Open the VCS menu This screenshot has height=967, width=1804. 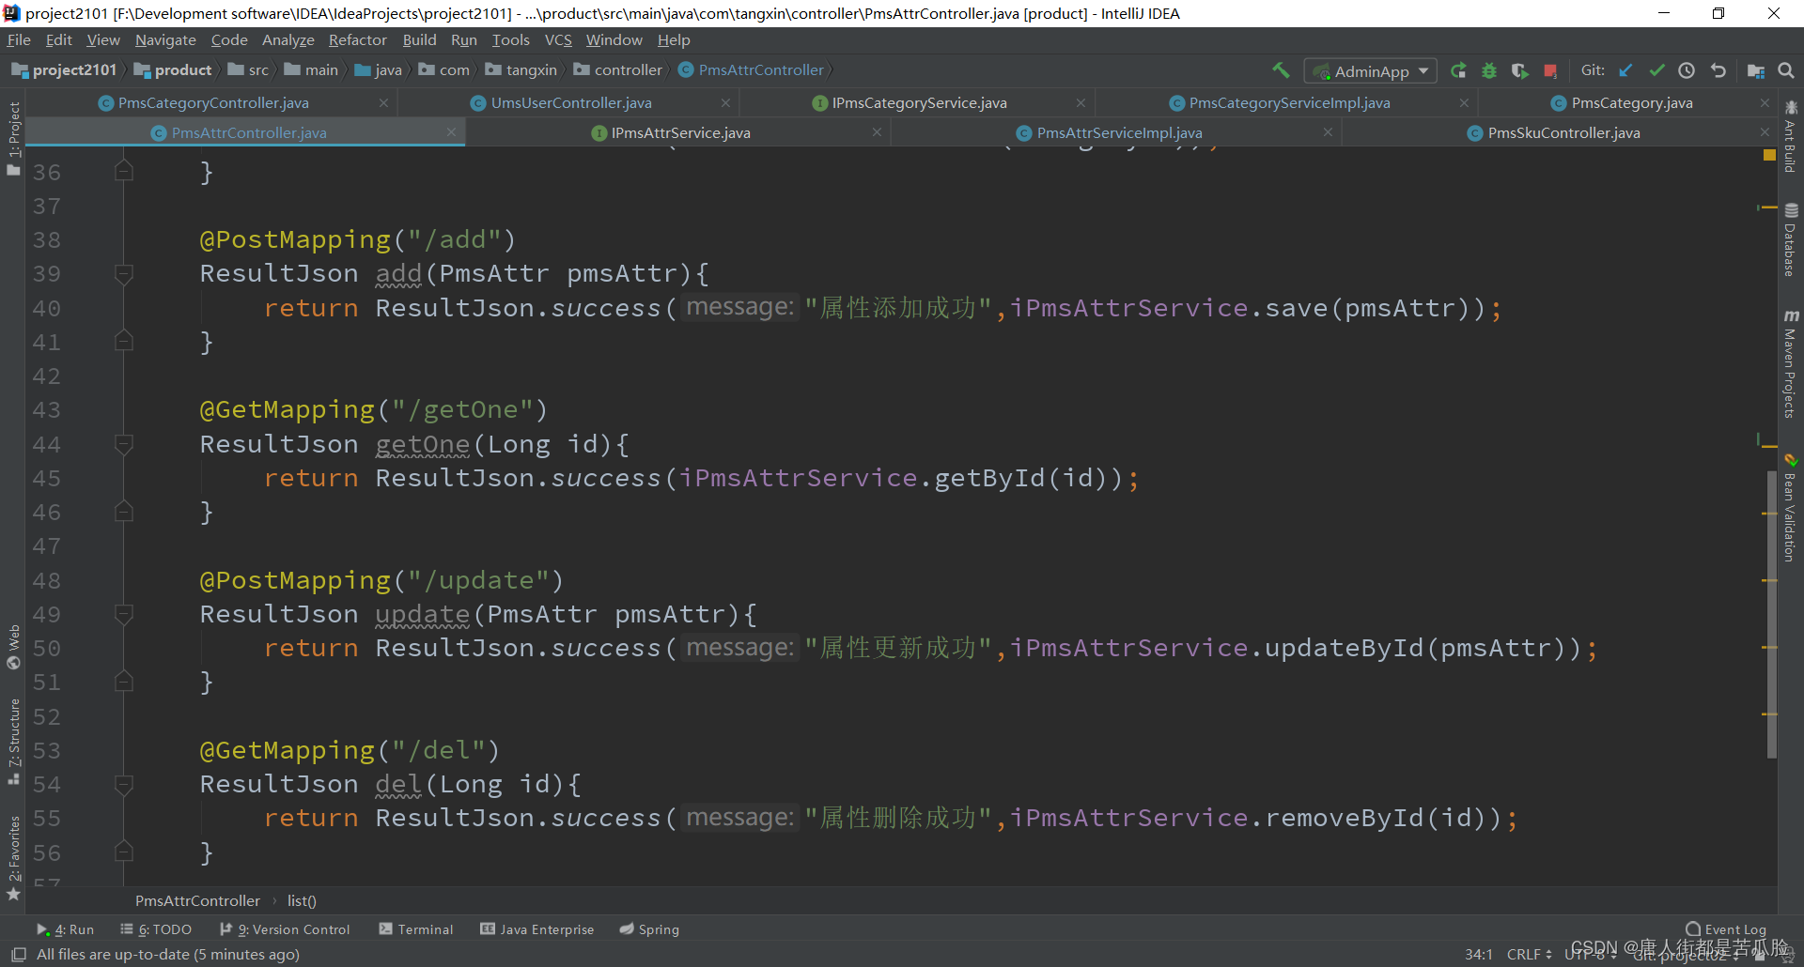pos(558,39)
